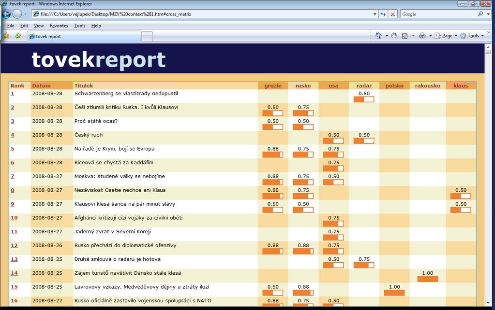This screenshot has width=495, height=310.
Task: Click the browser Back button
Action: coord(6,14)
